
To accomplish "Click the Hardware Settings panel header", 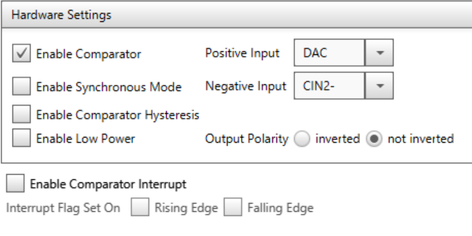I will click(x=237, y=15).
